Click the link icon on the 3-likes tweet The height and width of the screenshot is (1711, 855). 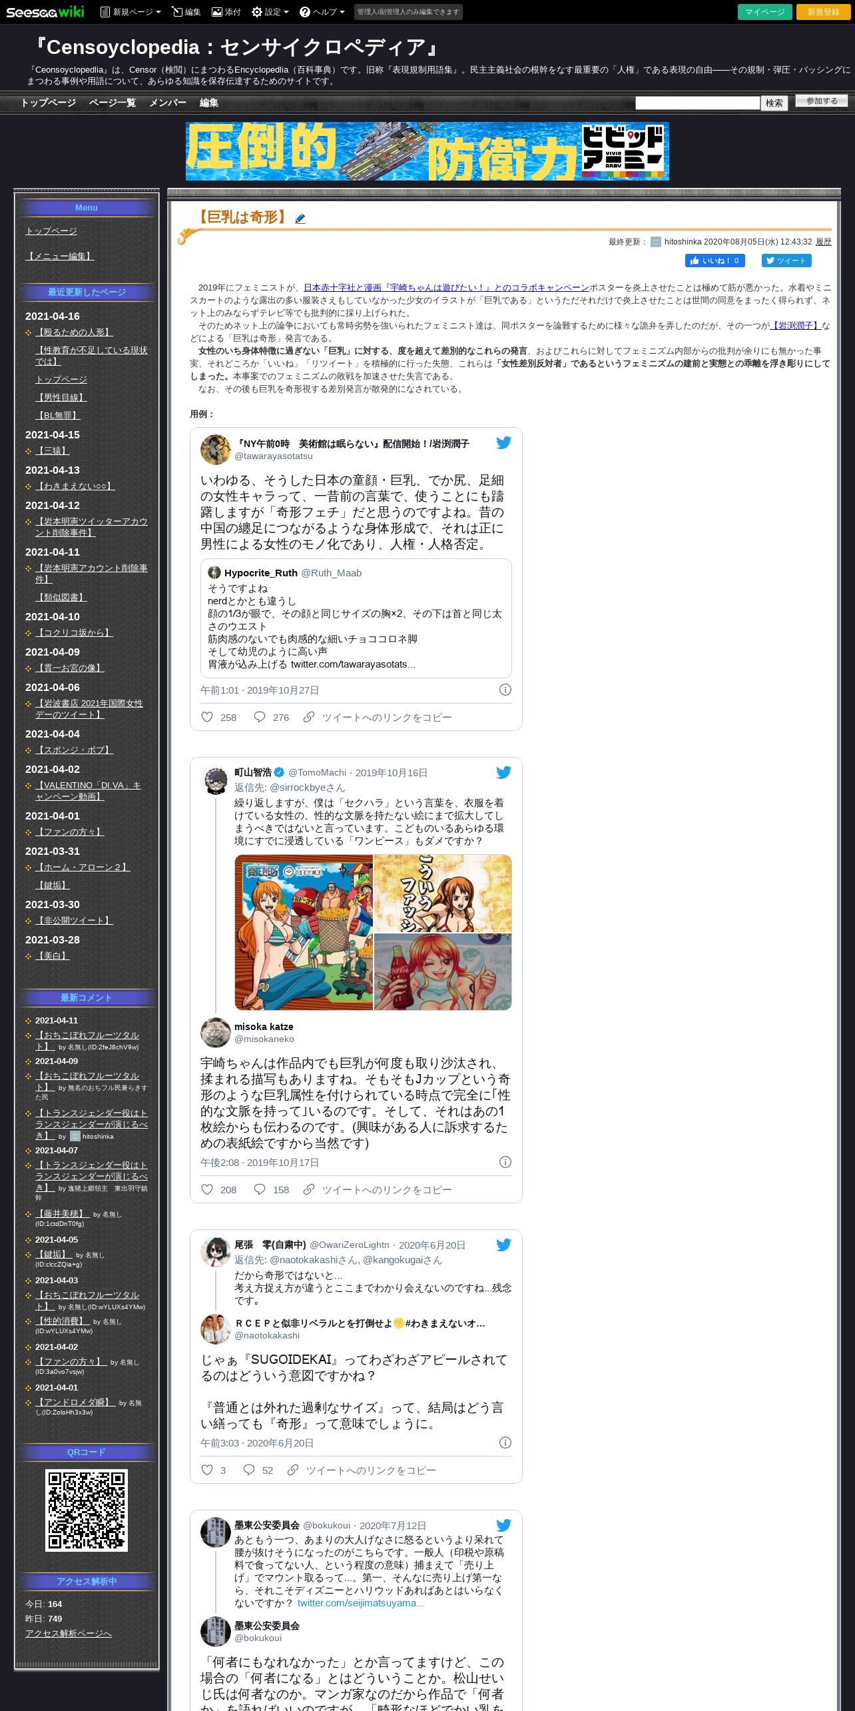coord(293,1470)
